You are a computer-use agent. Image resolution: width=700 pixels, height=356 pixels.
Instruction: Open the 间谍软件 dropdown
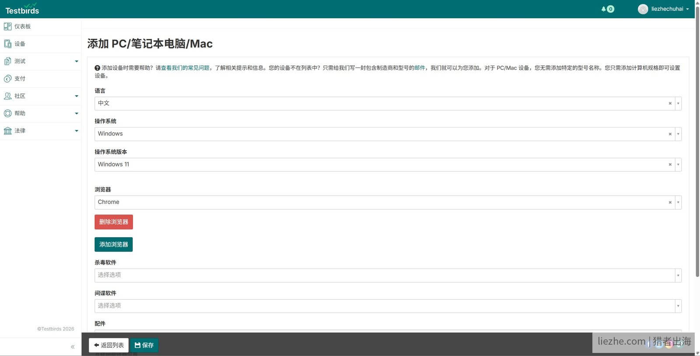(388, 306)
